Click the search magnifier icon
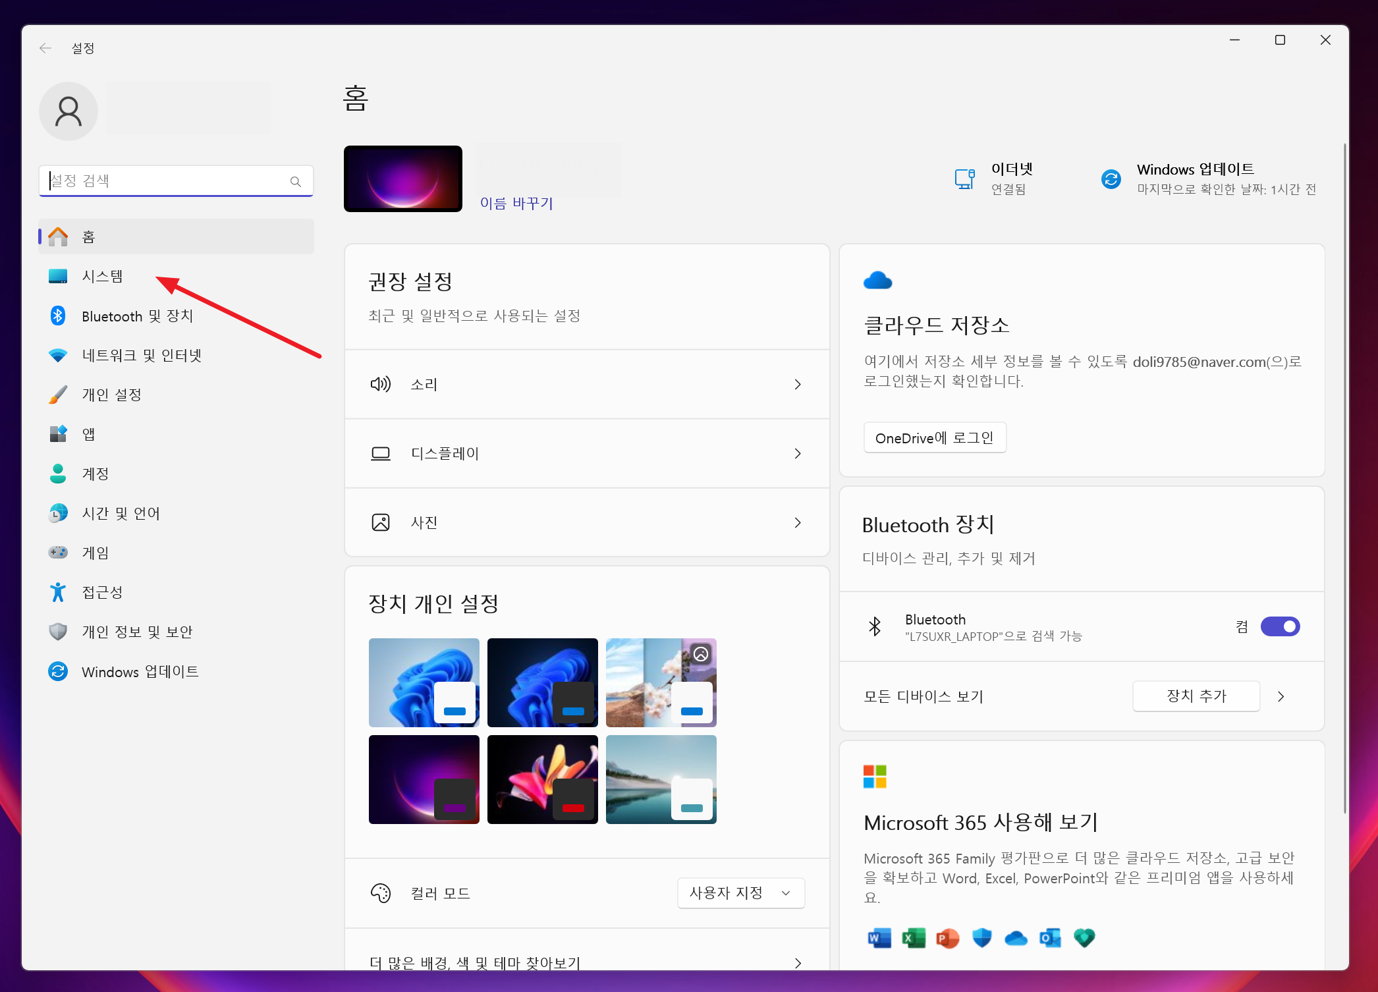This screenshot has width=1378, height=992. tap(296, 181)
